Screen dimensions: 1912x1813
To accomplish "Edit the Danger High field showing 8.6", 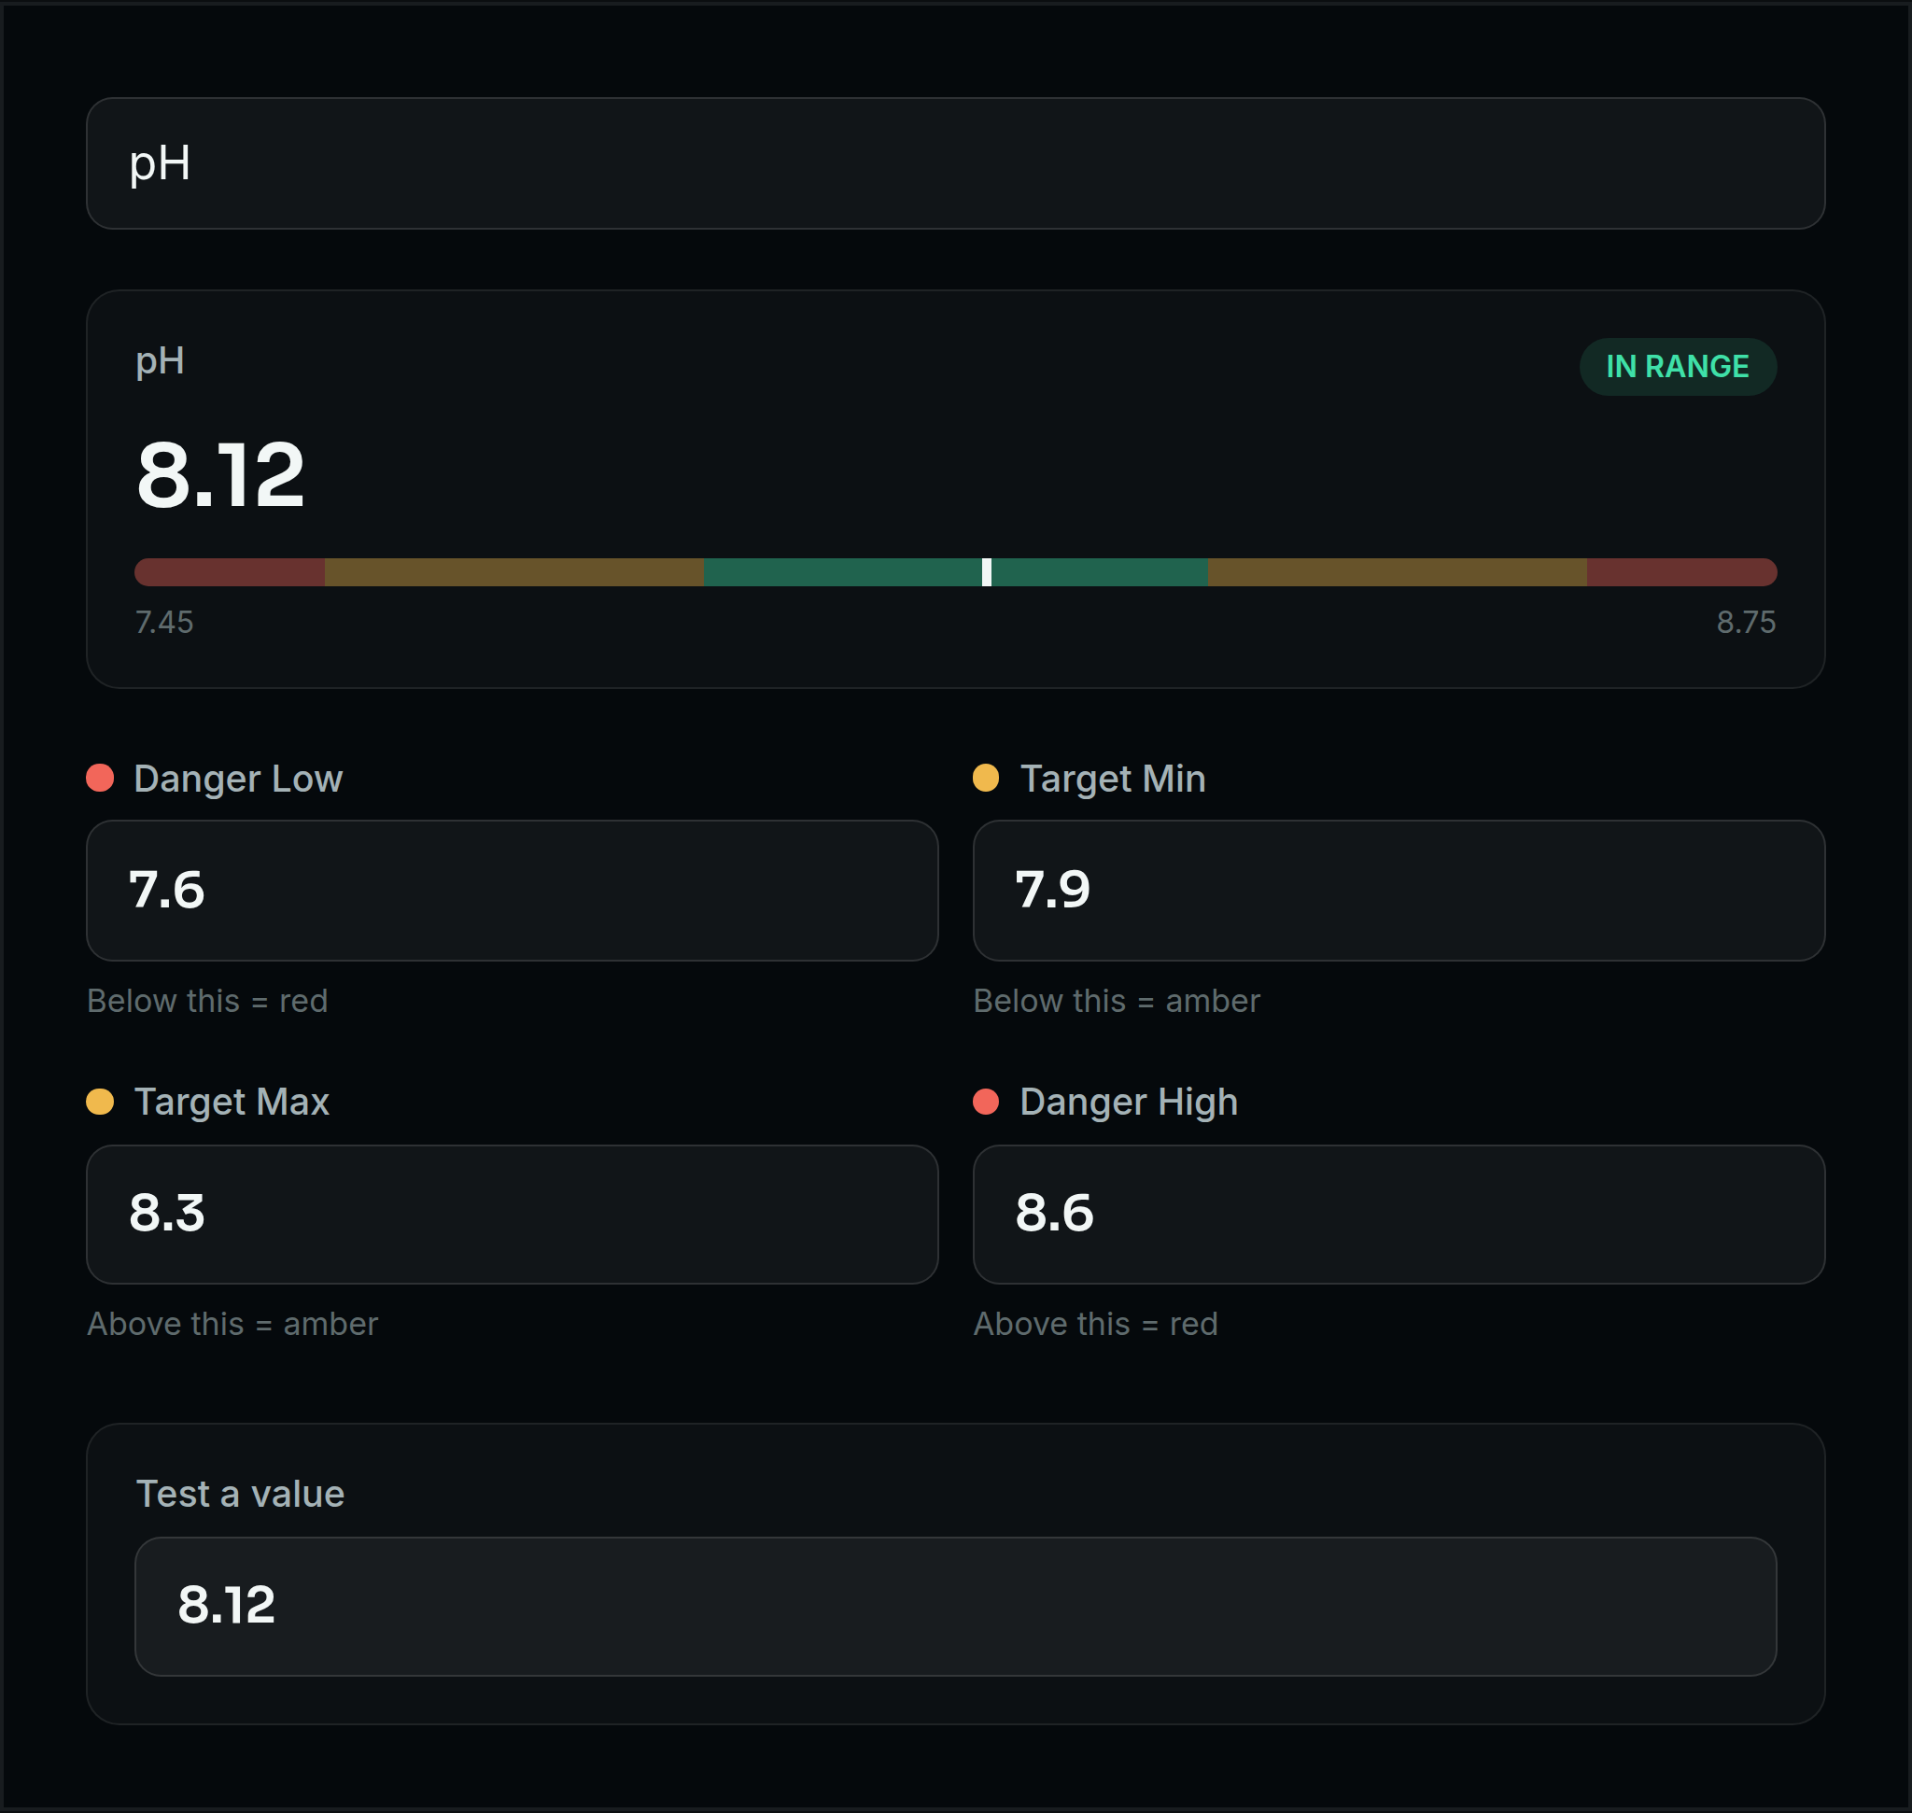I will (1399, 1214).
